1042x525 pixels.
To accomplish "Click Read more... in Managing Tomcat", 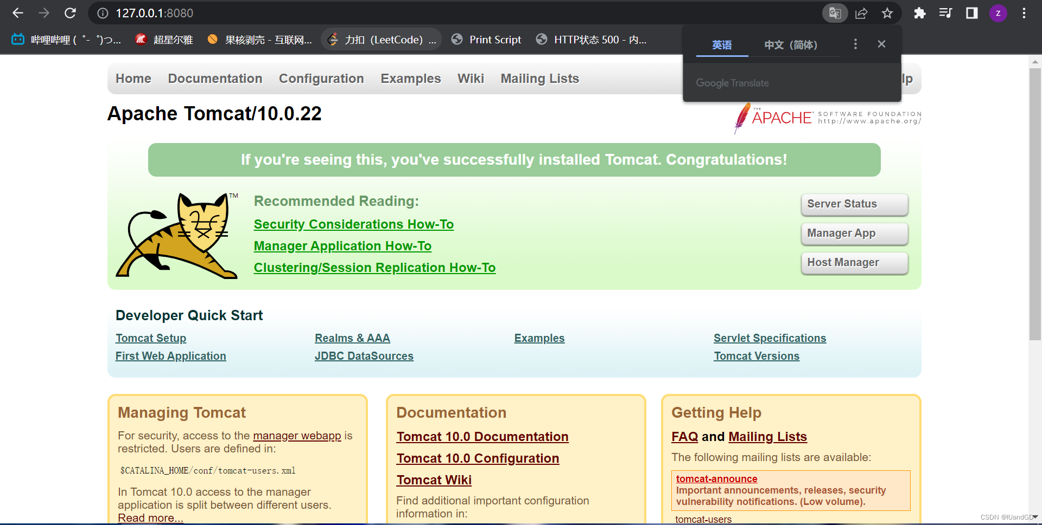I will (150, 518).
